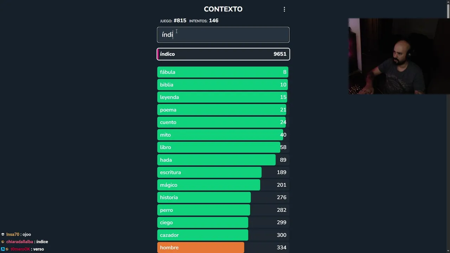The width and height of the screenshot is (450, 253).
Task: Click the 'fábula' guess row
Action: tap(223, 72)
